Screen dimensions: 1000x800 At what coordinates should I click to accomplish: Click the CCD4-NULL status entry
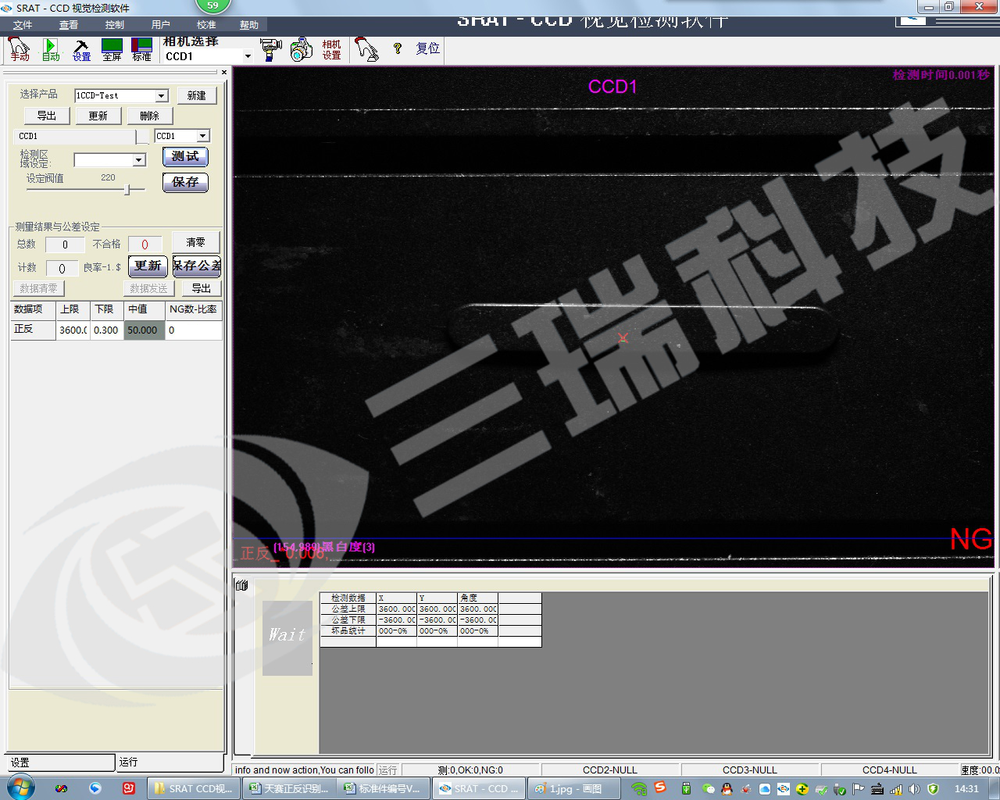890,770
